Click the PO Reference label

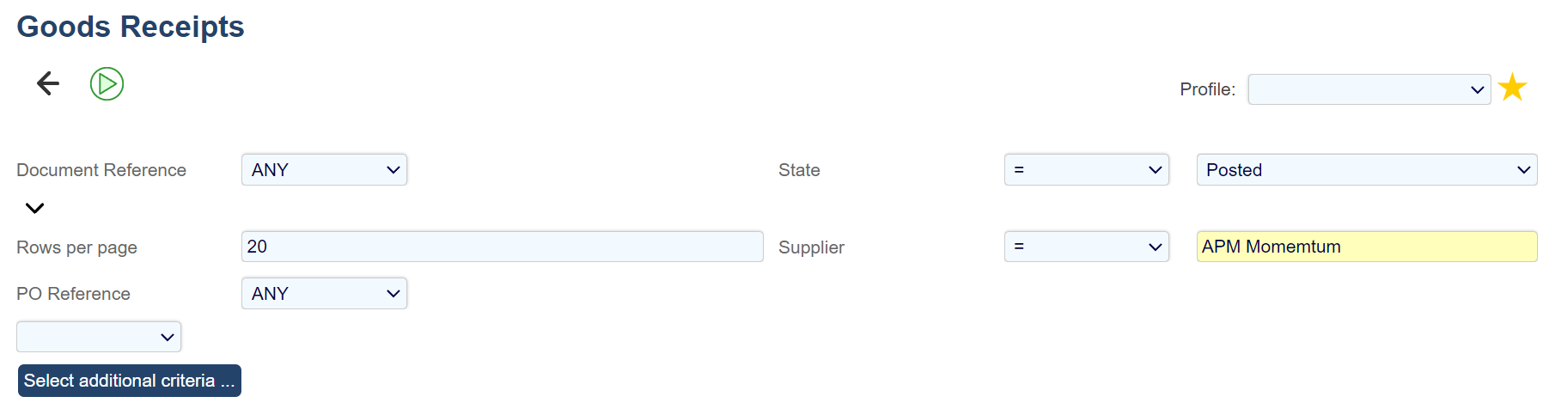click(x=73, y=294)
